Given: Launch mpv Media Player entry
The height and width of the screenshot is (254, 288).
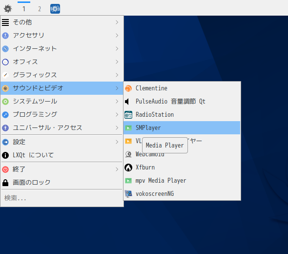Looking at the screenshot, I should coord(182,181).
